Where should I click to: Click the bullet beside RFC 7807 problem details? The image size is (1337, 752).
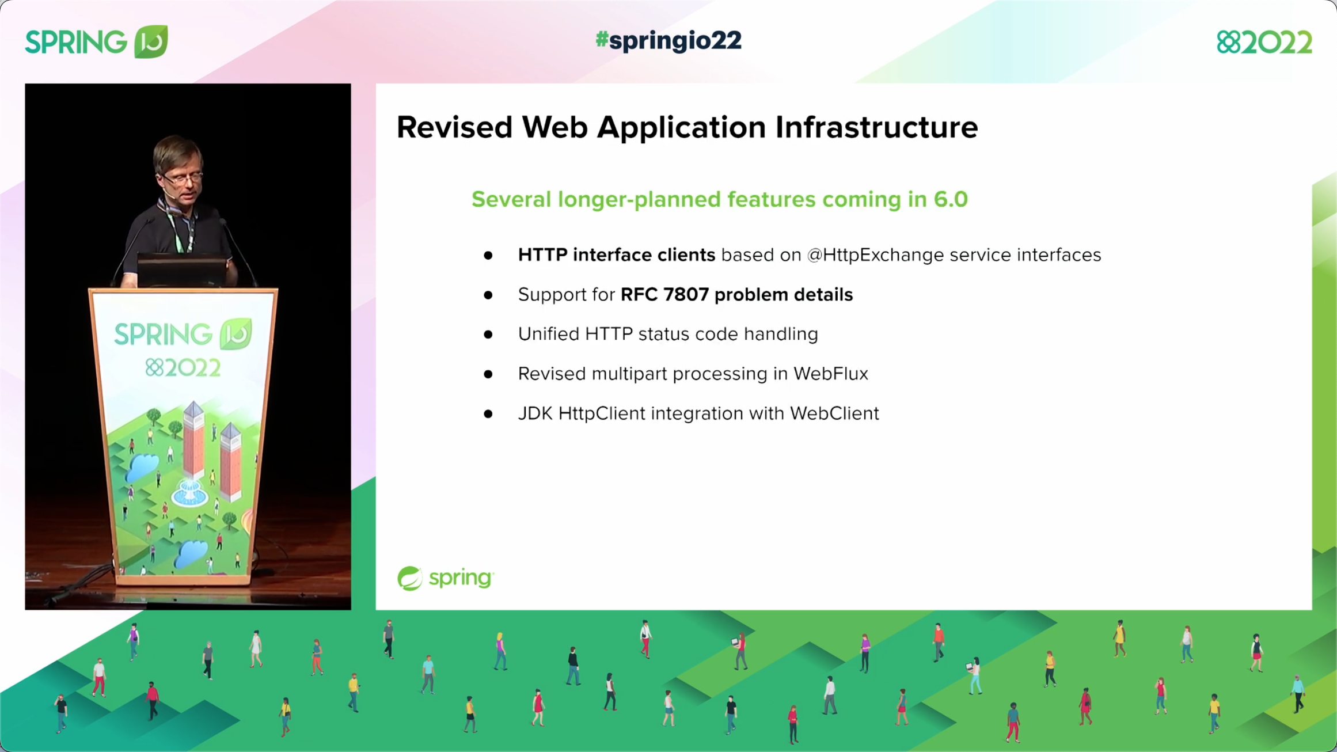pos(489,295)
